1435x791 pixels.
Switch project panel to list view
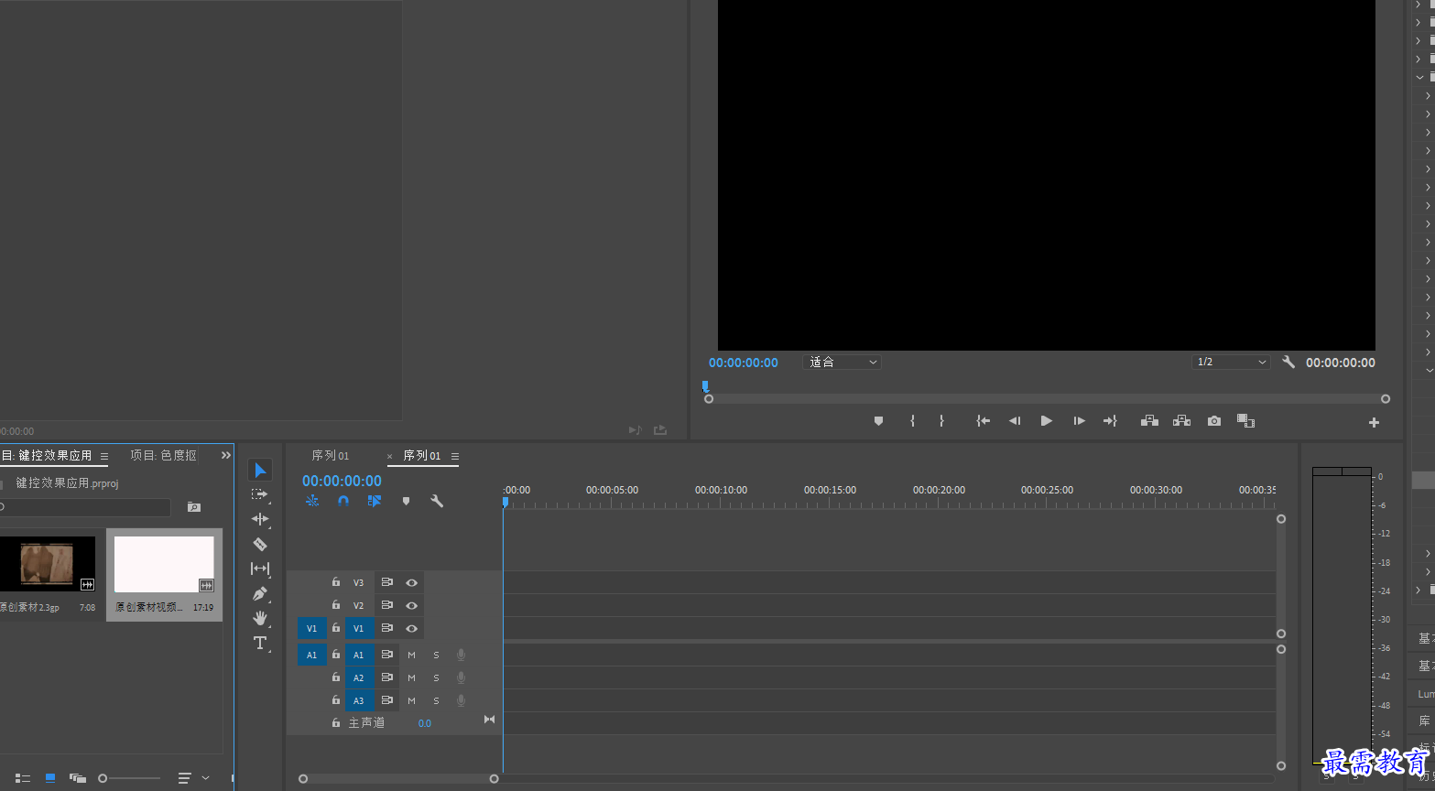pyautogui.click(x=23, y=778)
